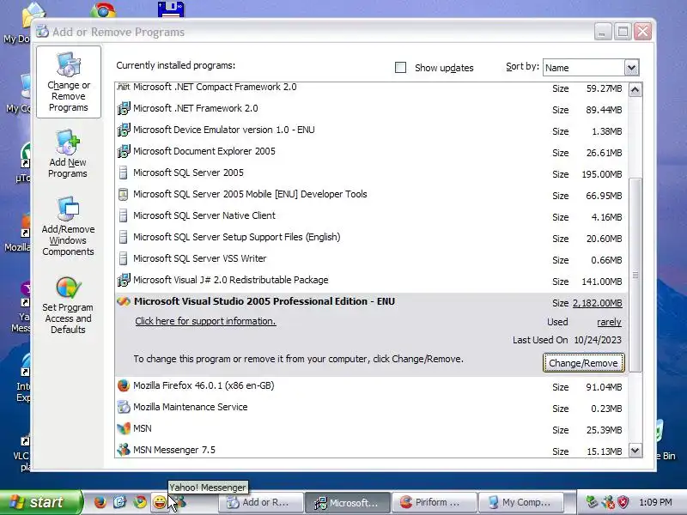Click the rarely usage link
Viewport: 687px width, 515px height.
click(x=609, y=322)
